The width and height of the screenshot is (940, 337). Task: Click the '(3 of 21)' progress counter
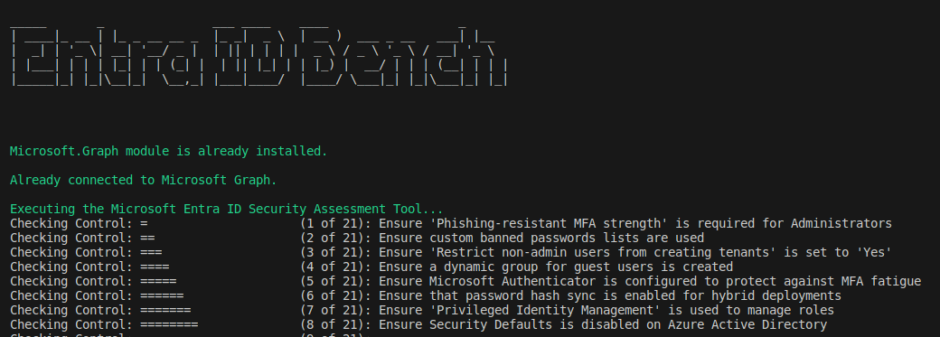pos(335,252)
